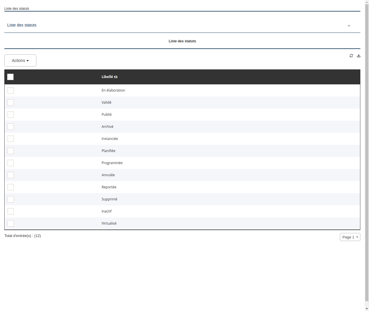369x311 pixels.
Task: Open the Virtualisé status entry
Action: click(109, 223)
